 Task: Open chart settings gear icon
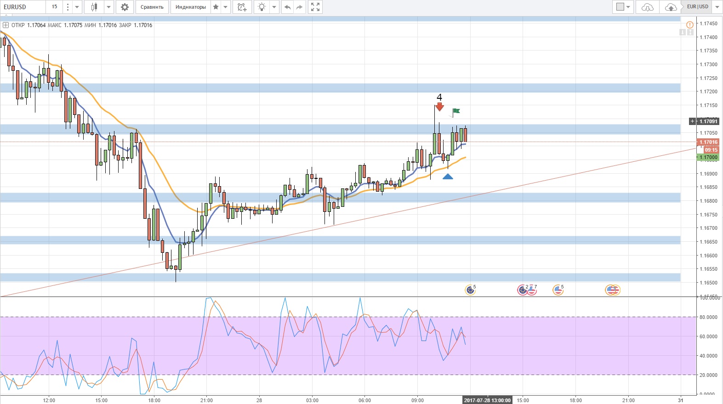pos(125,7)
